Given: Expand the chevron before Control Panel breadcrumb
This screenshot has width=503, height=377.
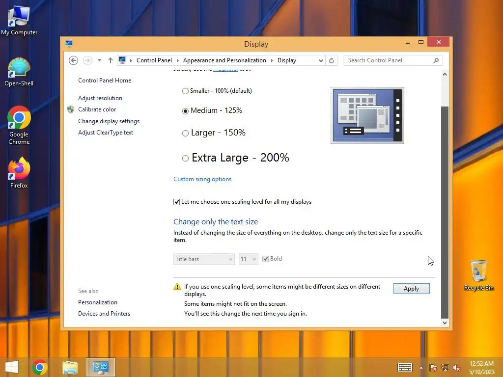Looking at the screenshot, I should click(131, 60).
